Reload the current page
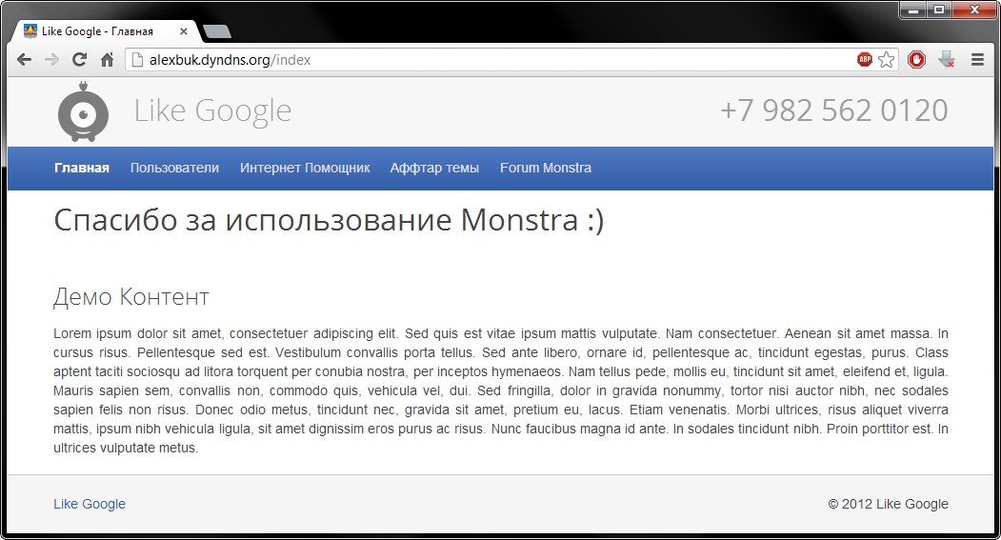 coord(80,60)
